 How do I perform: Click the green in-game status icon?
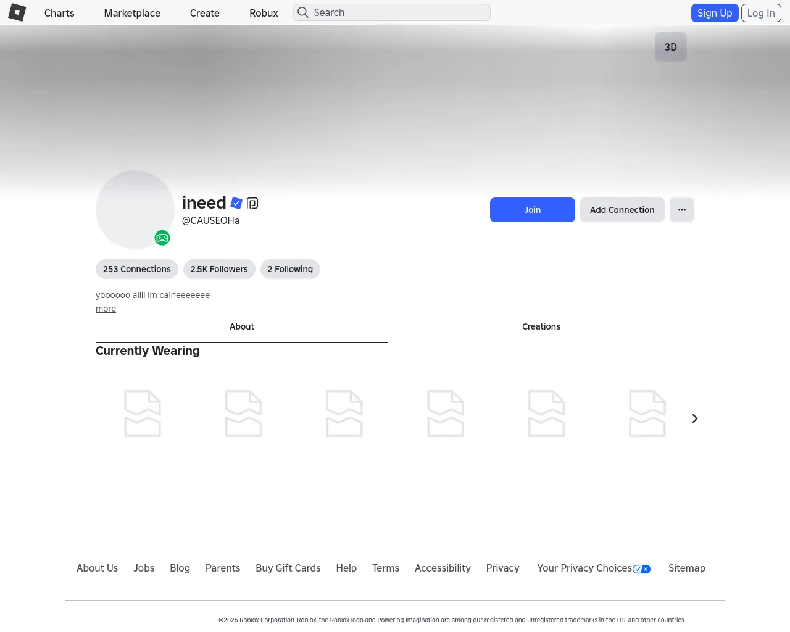[162, 238]
